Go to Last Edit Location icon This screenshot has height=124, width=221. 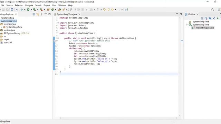104,10
